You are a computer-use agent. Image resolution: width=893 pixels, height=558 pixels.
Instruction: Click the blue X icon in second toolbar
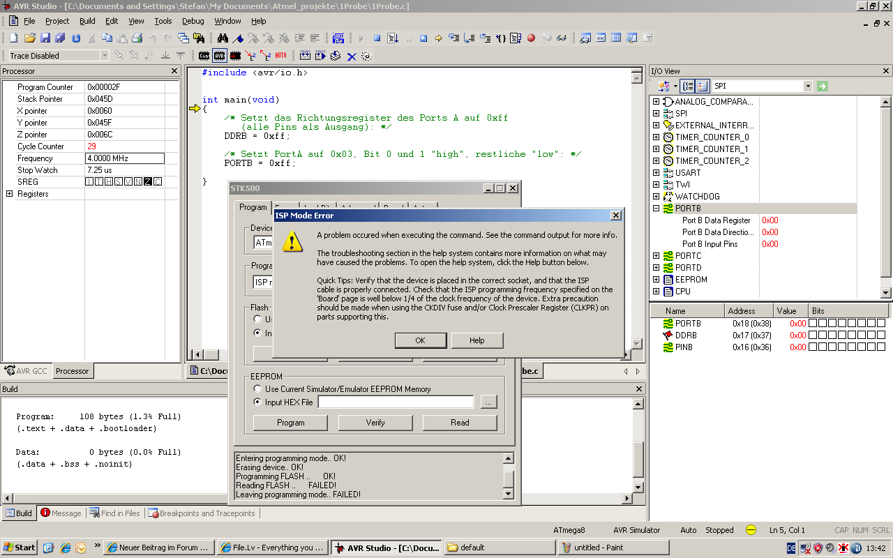tap(352, 56)
